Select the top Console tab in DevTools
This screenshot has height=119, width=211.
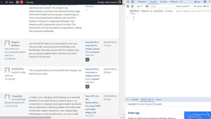(153, 2)
